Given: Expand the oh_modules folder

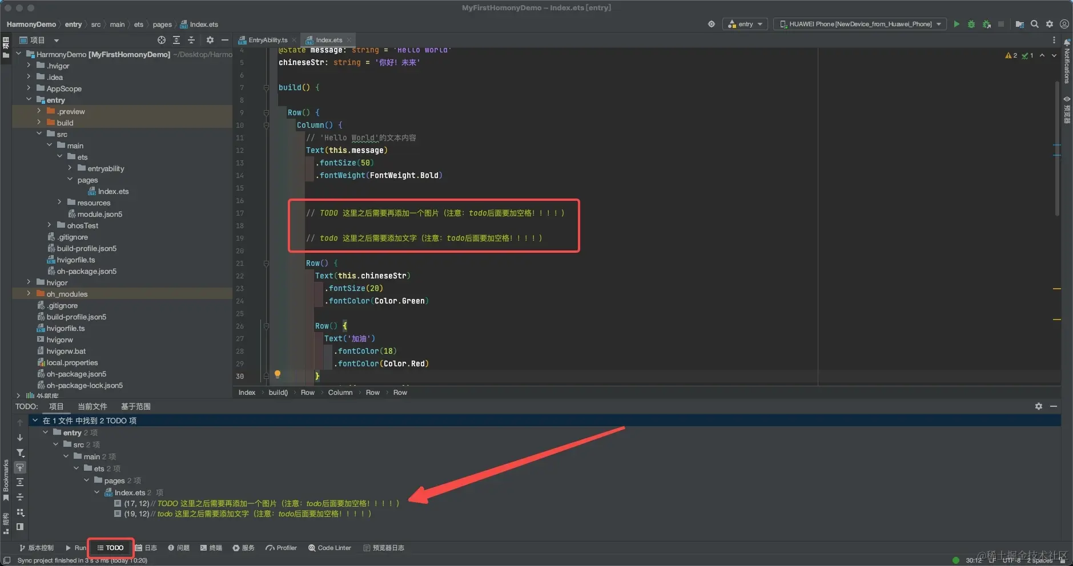Looking at the screenshot, I should tap(29, 294).
